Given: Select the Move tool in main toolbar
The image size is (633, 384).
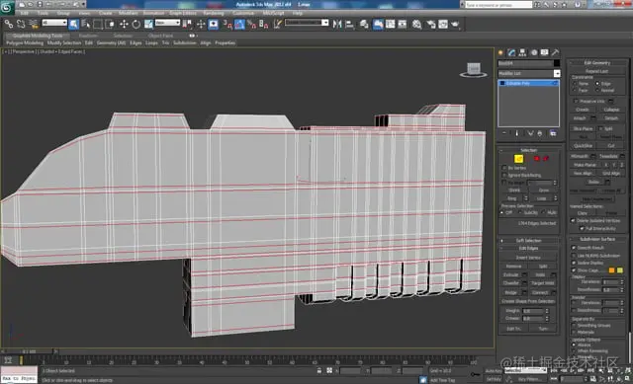Looking at the screenshot, I should click(124, 24).
